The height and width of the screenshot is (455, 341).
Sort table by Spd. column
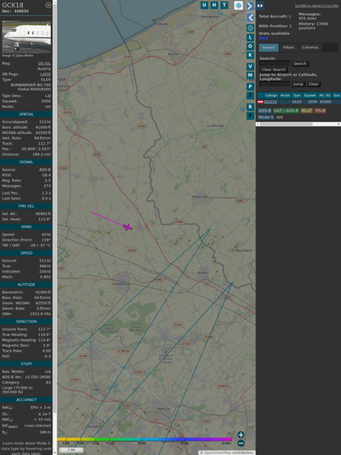(336, 95)
